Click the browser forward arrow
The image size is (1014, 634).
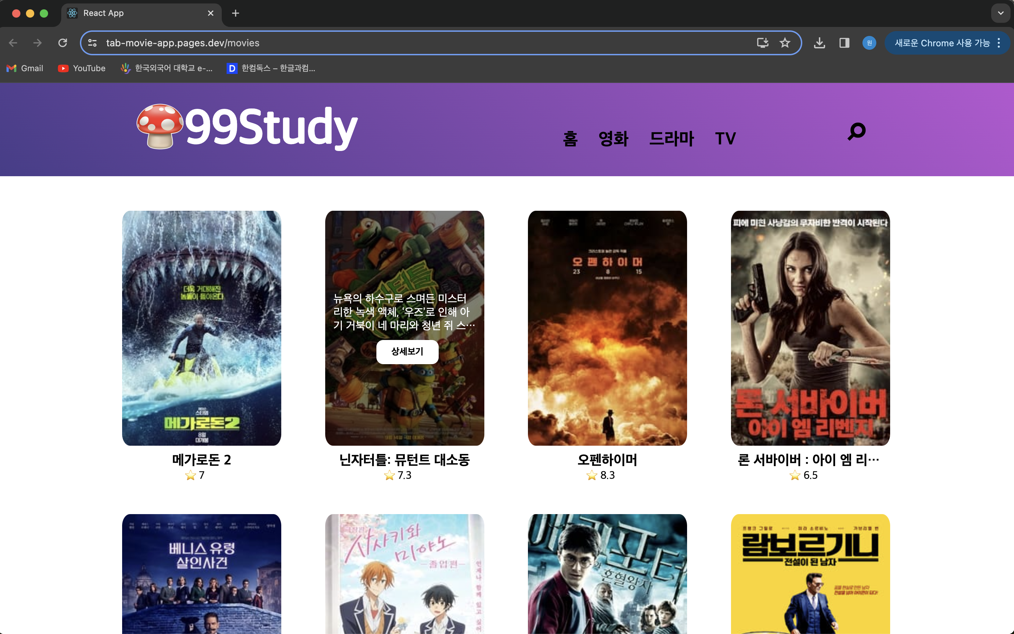(37, 43)
